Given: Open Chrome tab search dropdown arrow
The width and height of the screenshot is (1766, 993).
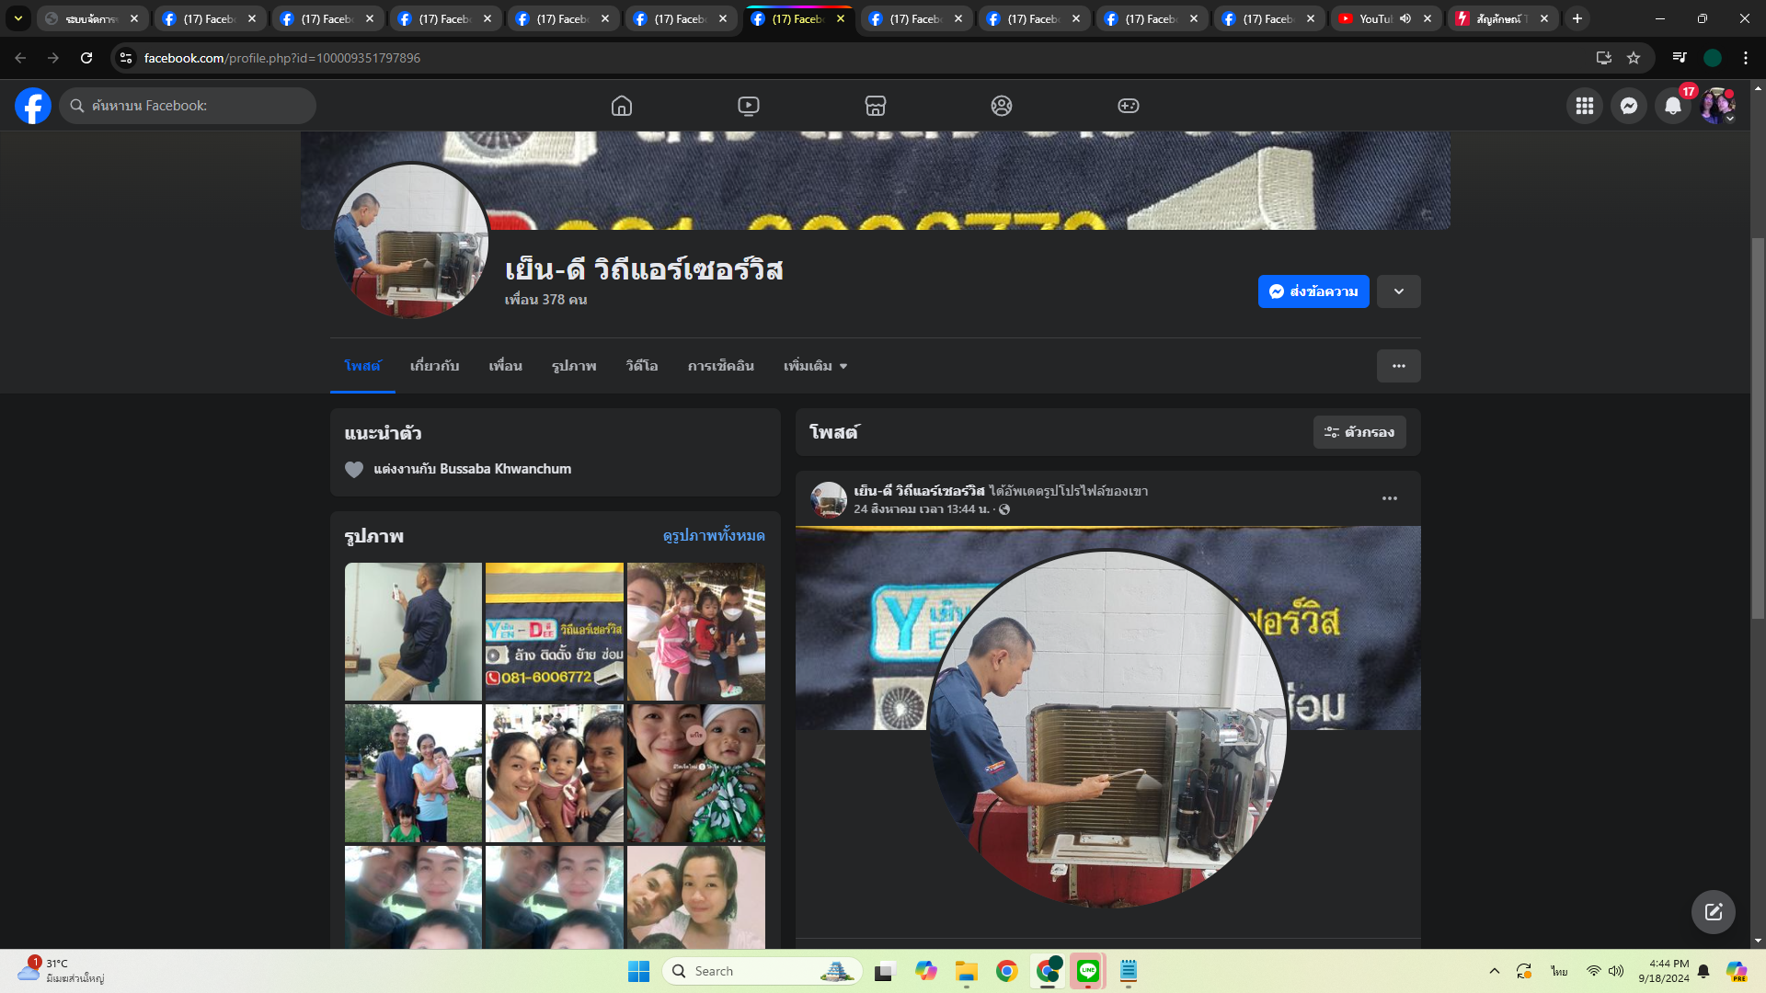Looking at the screenshot, I should coord(17,18).
